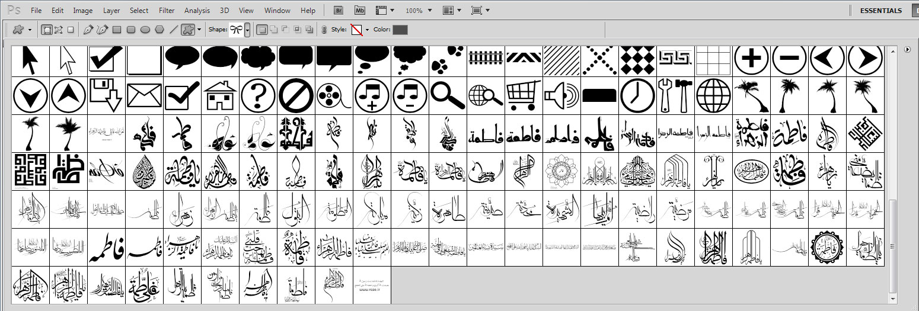The width and height of the screenshot is (919, 311).
Task: Open the Analysis menu
Action: [x=197, y=11]
